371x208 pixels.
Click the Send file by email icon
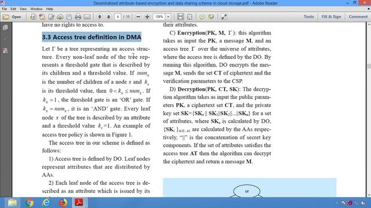[x=87, y=17]
